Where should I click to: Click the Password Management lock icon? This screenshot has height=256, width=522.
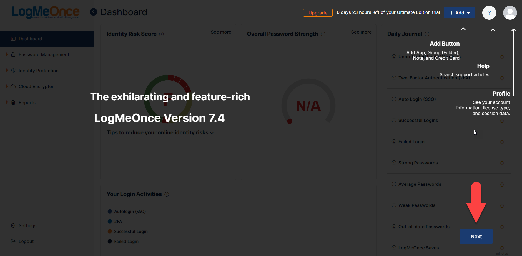pos(13,54)
